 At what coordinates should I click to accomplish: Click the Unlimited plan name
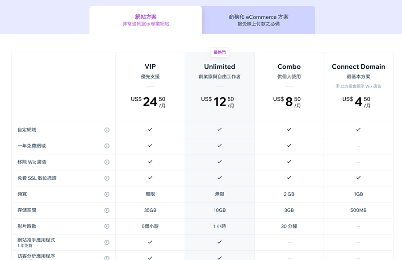click(x=219, y=66)
